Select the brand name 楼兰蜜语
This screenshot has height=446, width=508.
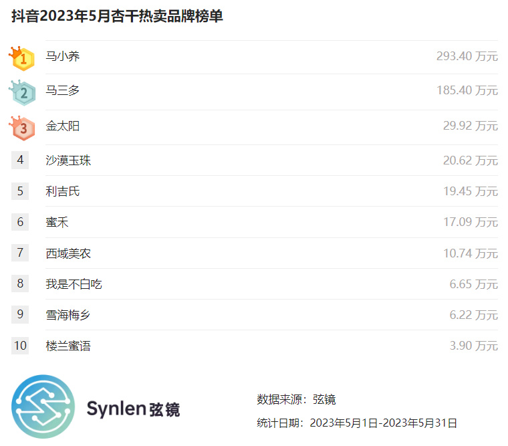[x=68, y=346]
